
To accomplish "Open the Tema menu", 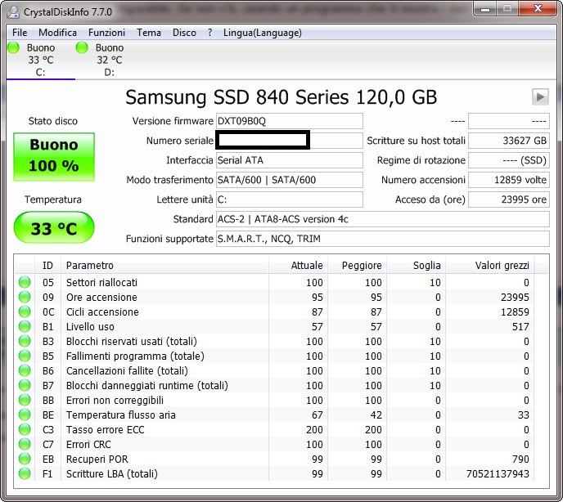I will (149, 33).
